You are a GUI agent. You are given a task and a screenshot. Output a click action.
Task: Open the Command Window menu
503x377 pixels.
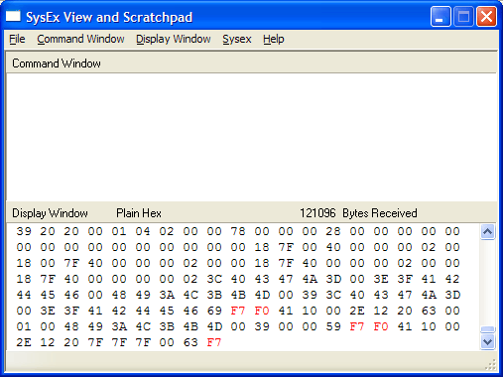[80, 39]
